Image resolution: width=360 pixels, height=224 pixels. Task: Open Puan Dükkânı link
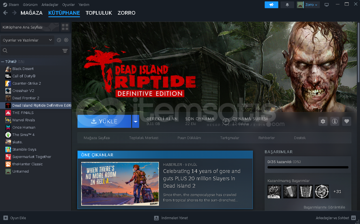(x=189, y=138)
